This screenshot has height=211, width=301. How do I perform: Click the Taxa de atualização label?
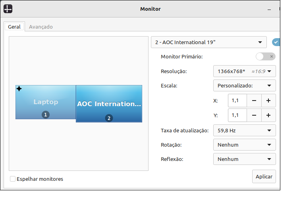tap(185, 130)
